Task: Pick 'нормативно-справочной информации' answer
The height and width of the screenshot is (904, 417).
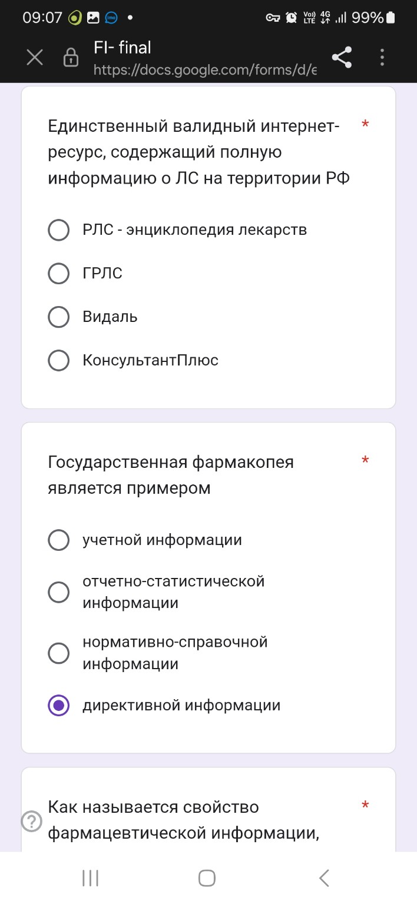Action: [x=58, y=653]
